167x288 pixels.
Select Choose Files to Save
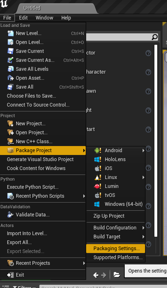click(43, 96)
